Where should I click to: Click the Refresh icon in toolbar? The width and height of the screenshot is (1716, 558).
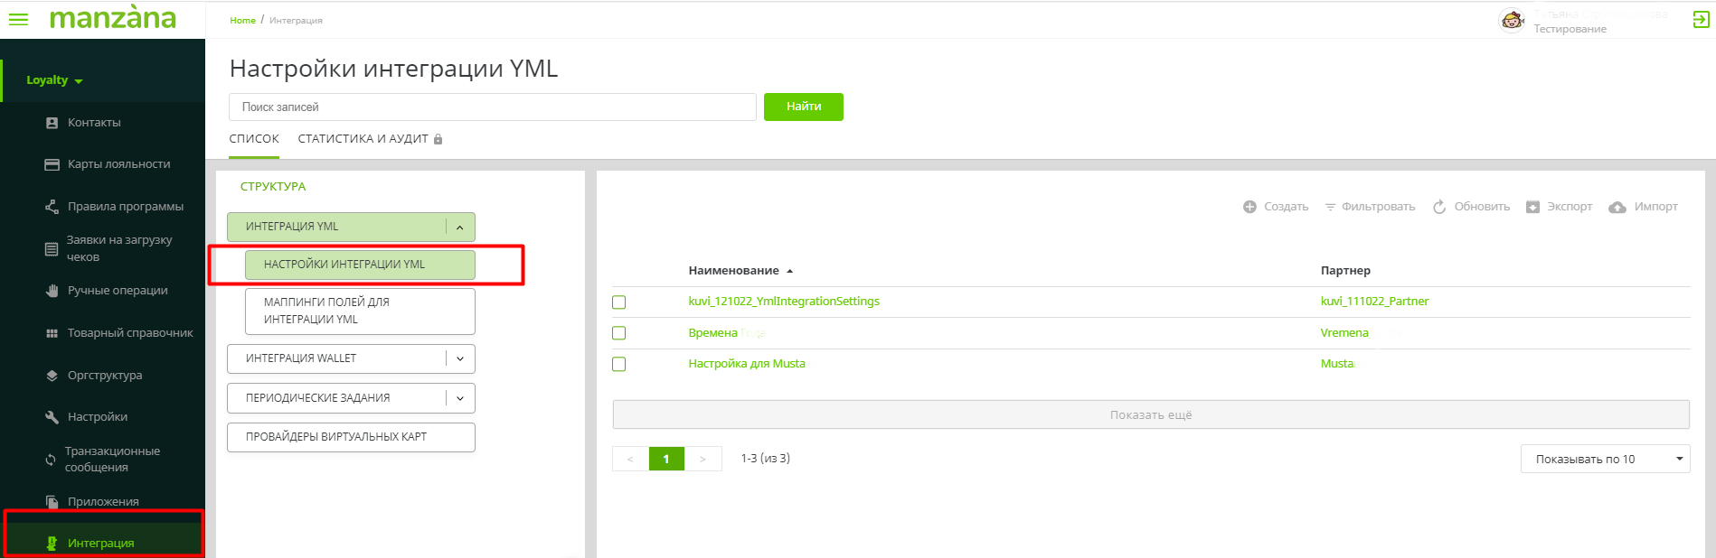pos(1438,207)
